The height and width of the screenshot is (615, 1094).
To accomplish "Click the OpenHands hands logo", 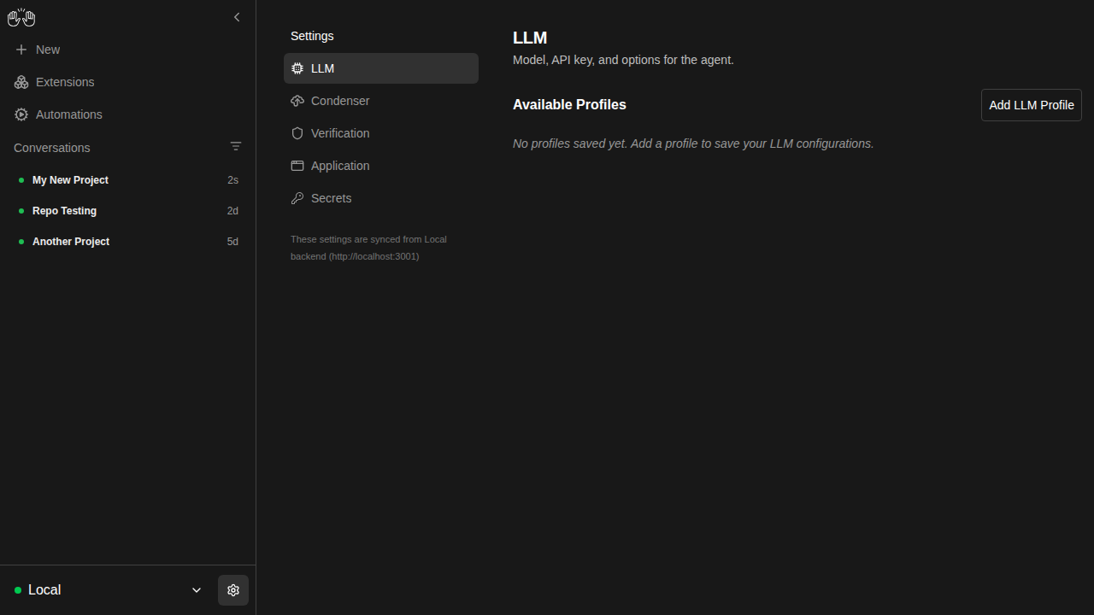I will click(x=21, y=17).
